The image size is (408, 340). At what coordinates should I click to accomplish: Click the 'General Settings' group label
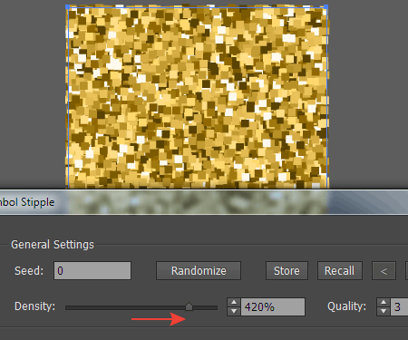point(53,244)
